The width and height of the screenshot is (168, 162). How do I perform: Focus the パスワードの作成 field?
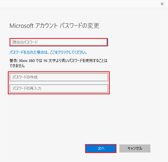tap(59, 77)
